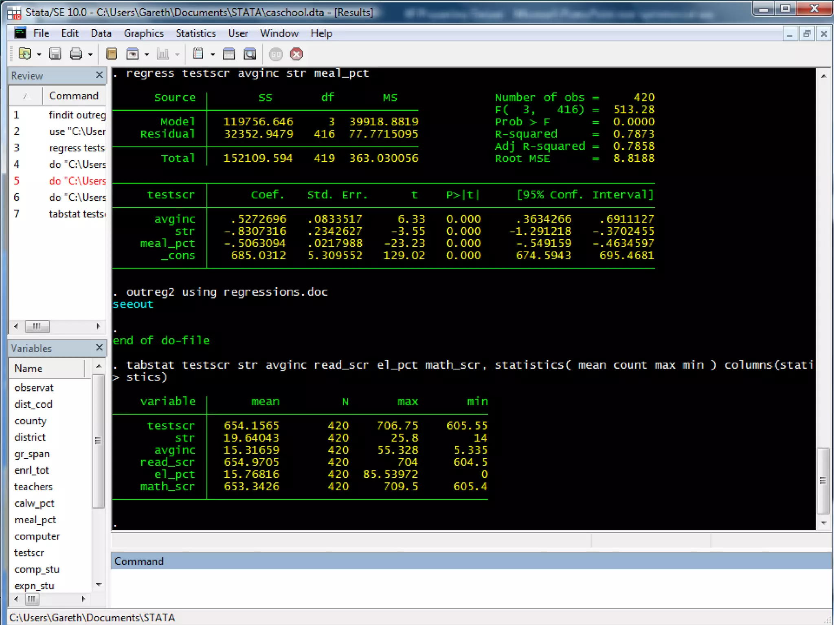Screen dimensions: 834x625
Task: Click the meal_pct variable in list
Action: [x=35, y=520]
